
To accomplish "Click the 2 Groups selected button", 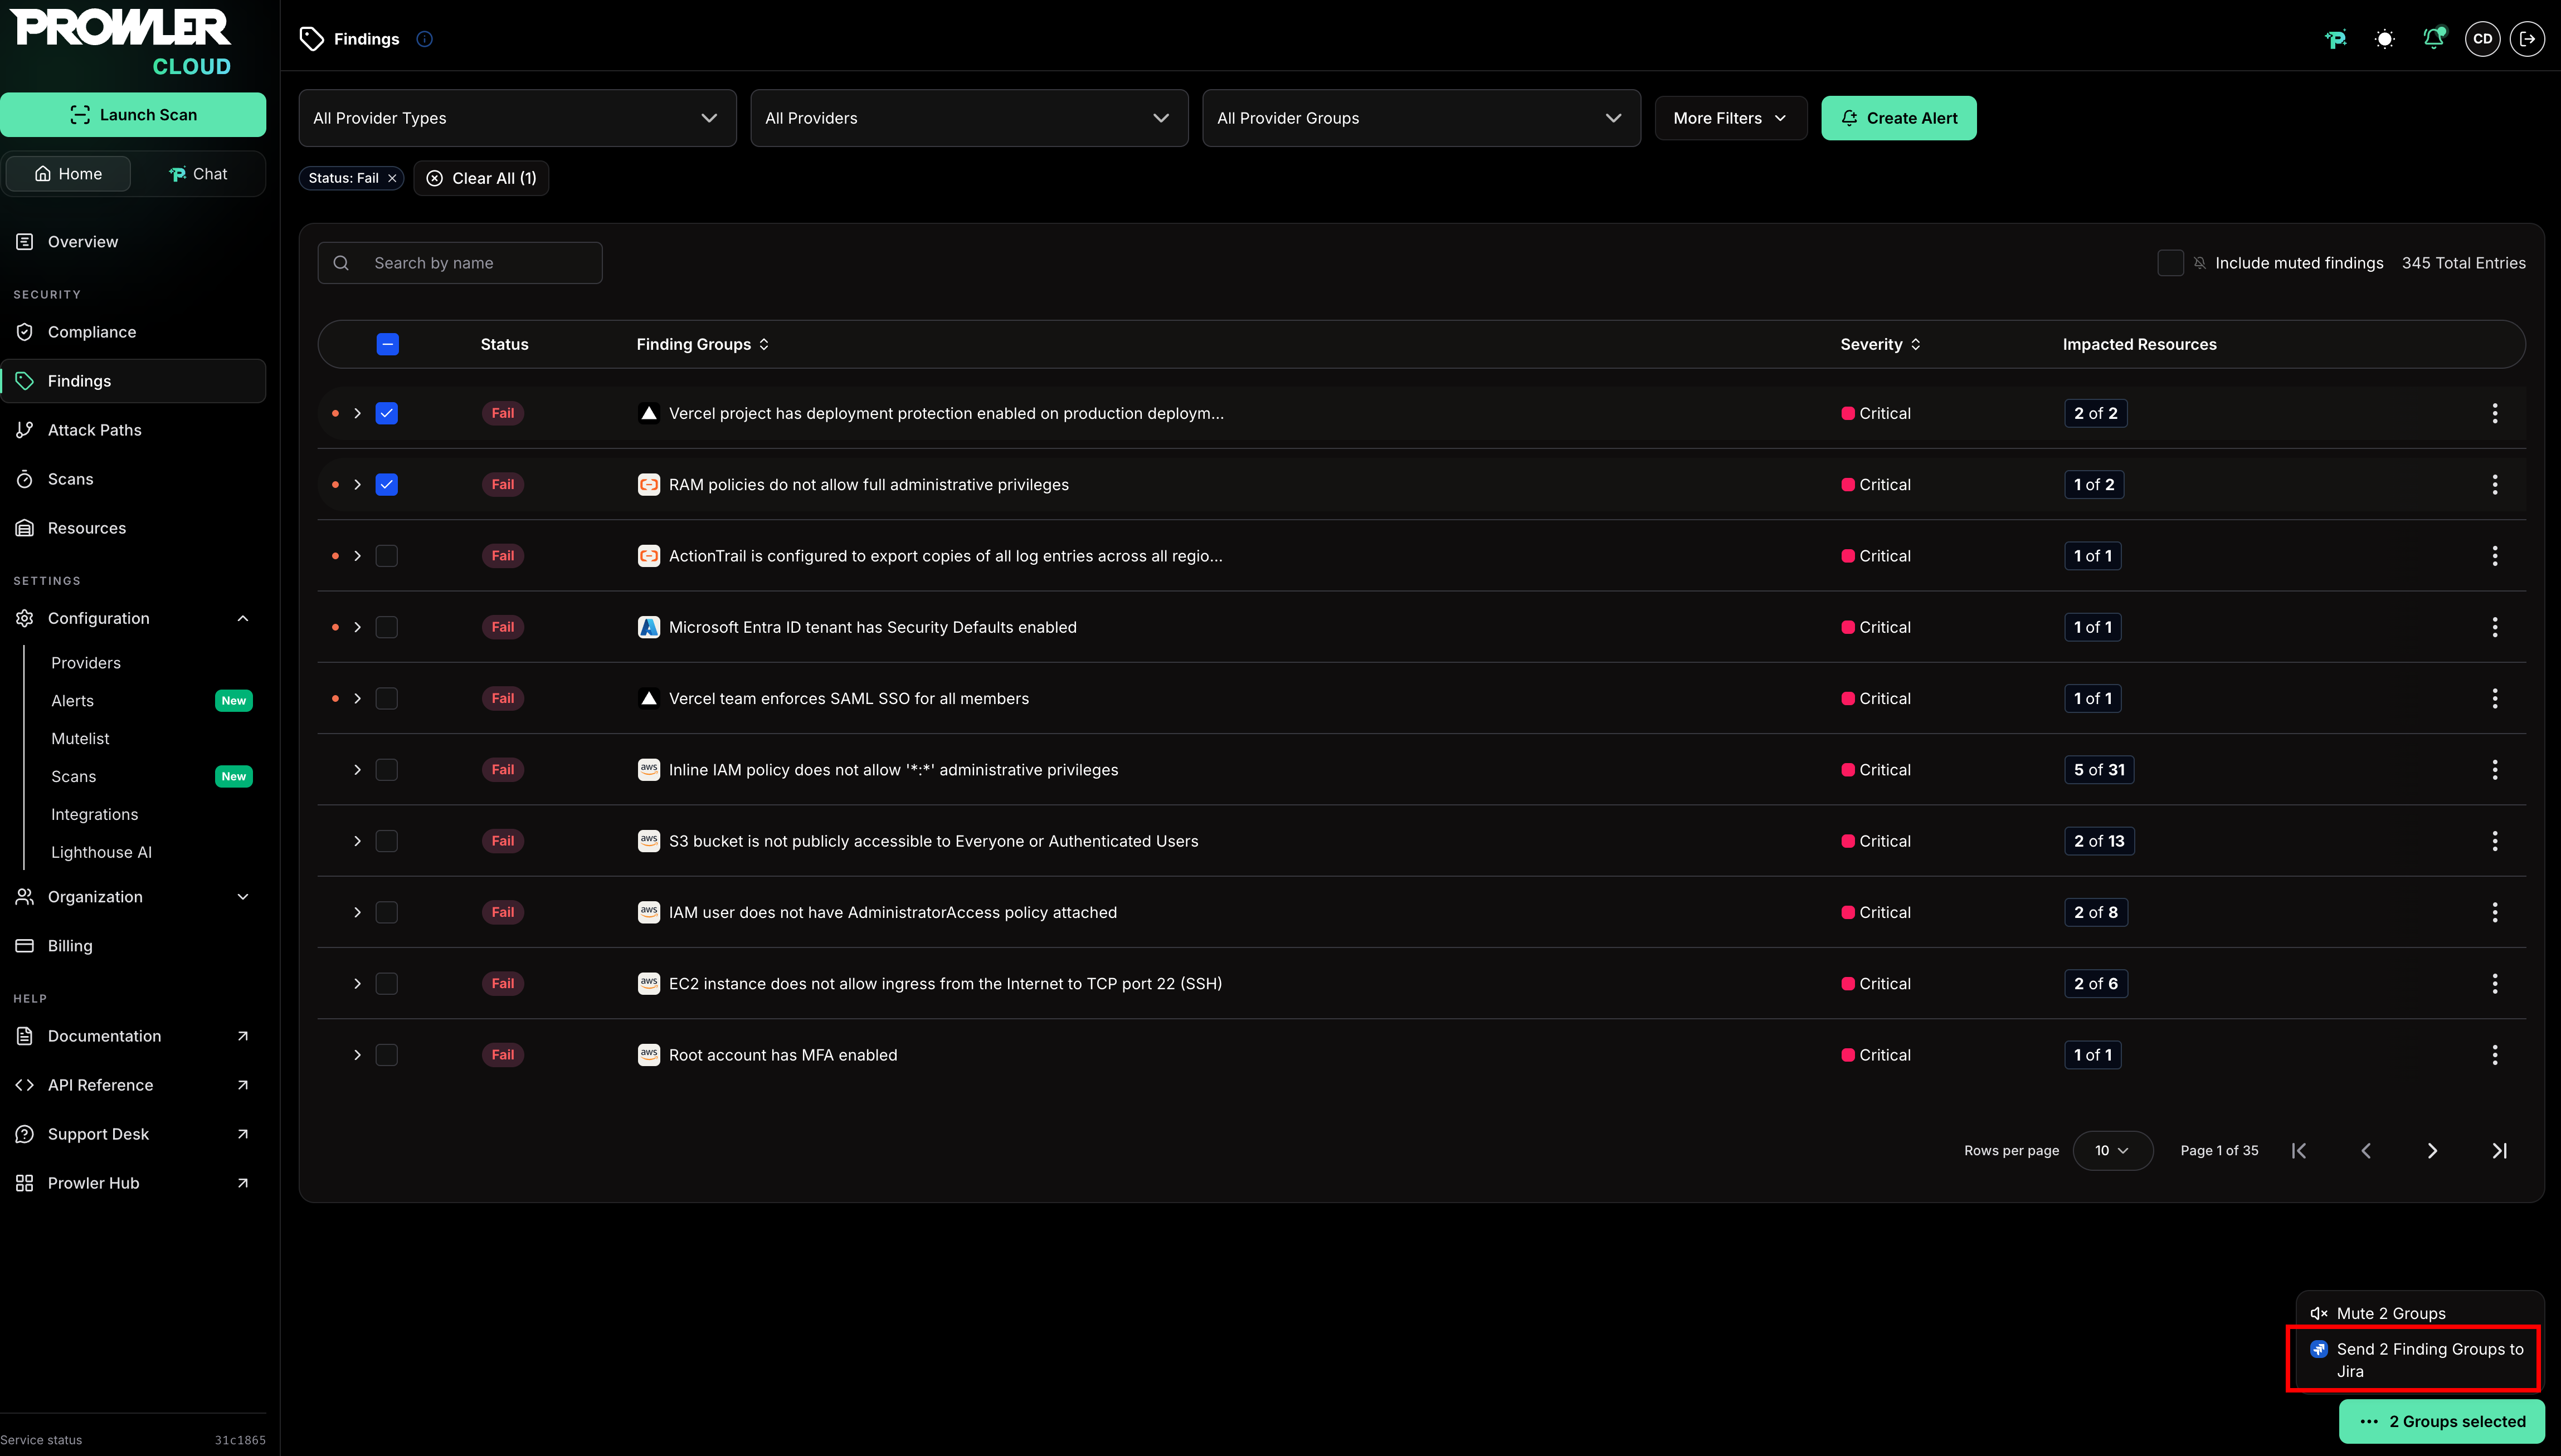I will point(2442,1421).
